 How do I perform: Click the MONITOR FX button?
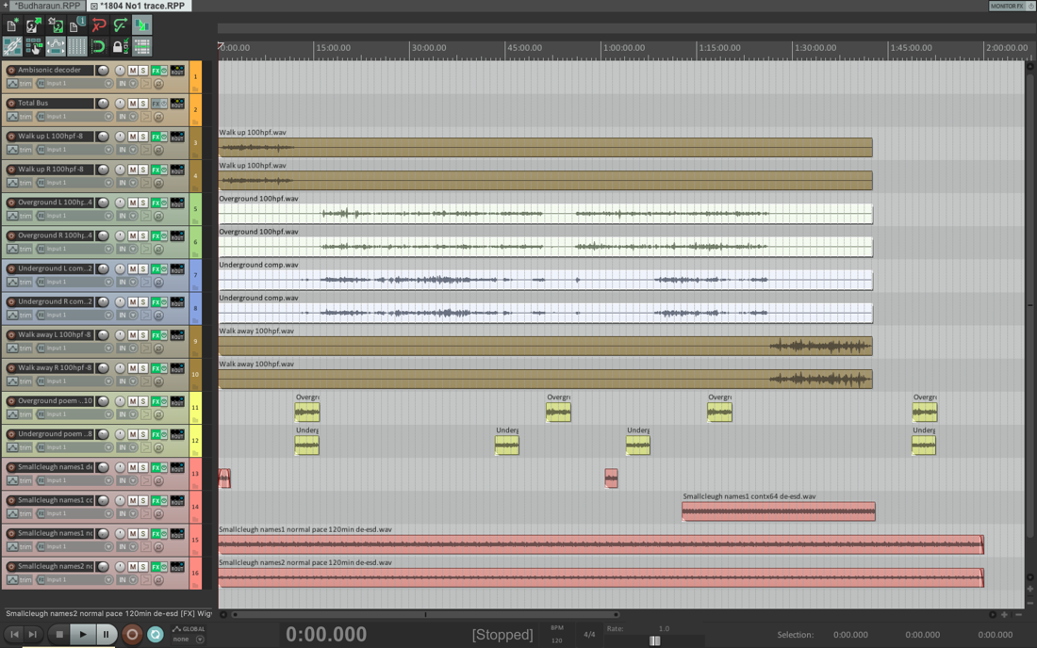[x=1006, y=6]
